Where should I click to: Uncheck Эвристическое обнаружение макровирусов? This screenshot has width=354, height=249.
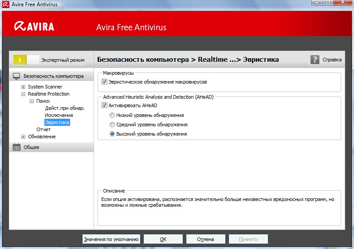pyautogui.click(x=104, y=82)
